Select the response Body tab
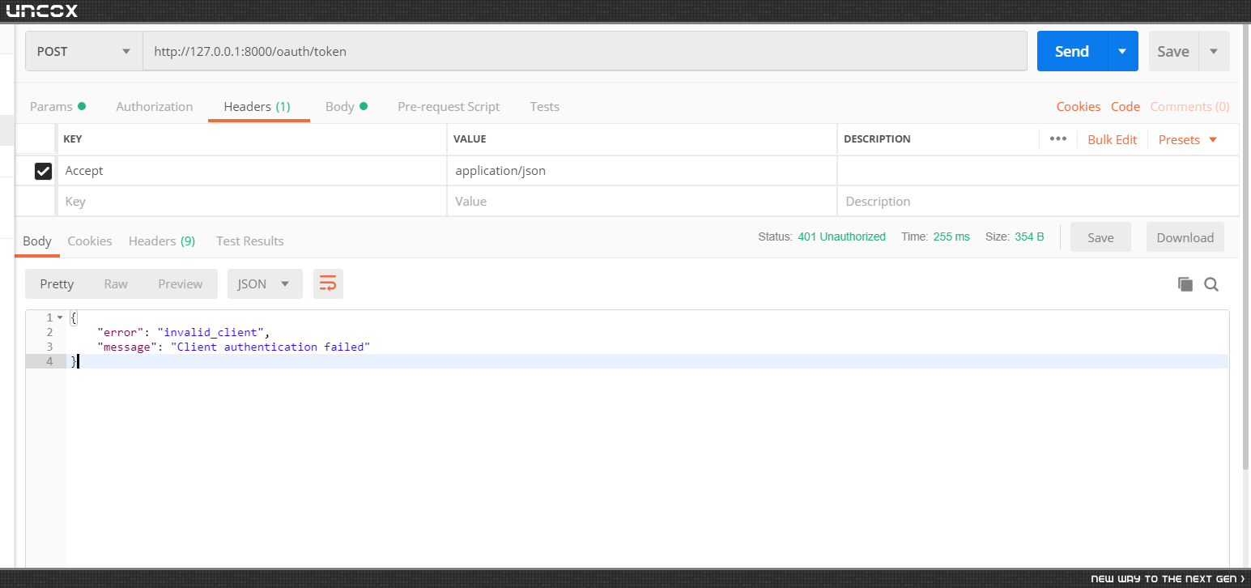 pos(37,241)
